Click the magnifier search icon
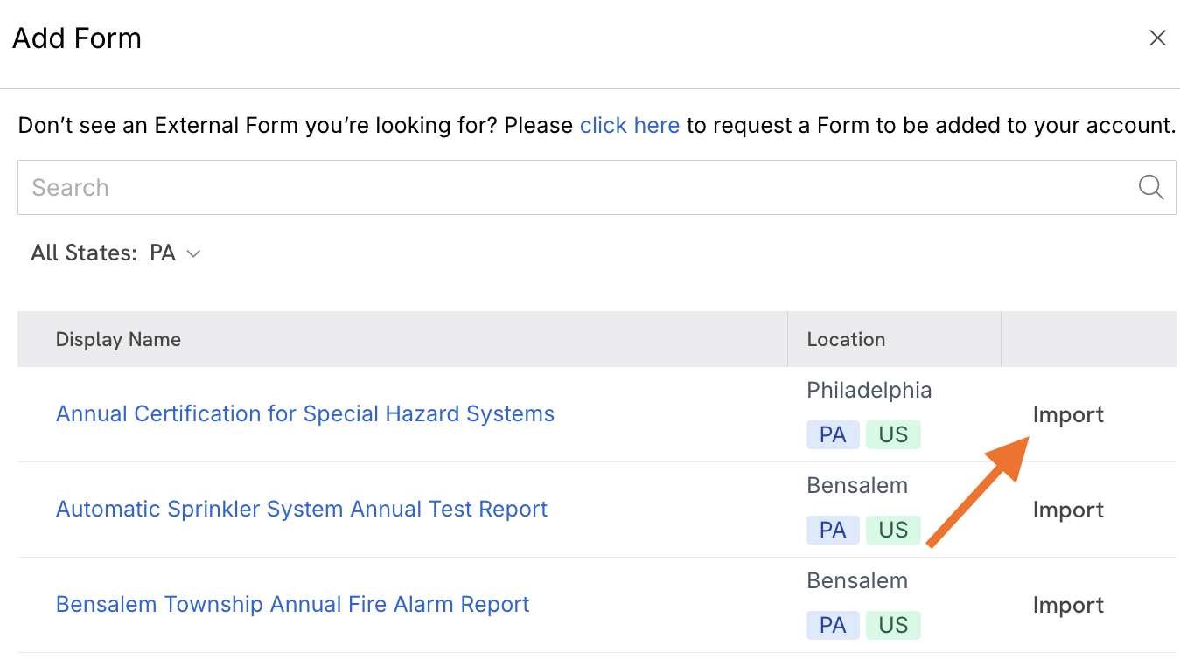This screenshot has width=1180, height=659. pyautogui.click(x=1150, y=187)
